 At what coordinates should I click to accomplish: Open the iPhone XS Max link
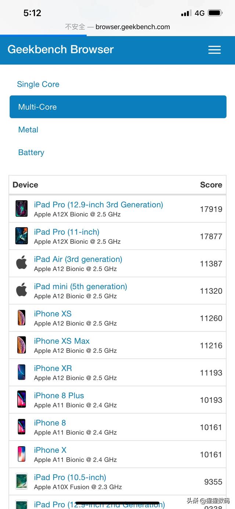62,341
